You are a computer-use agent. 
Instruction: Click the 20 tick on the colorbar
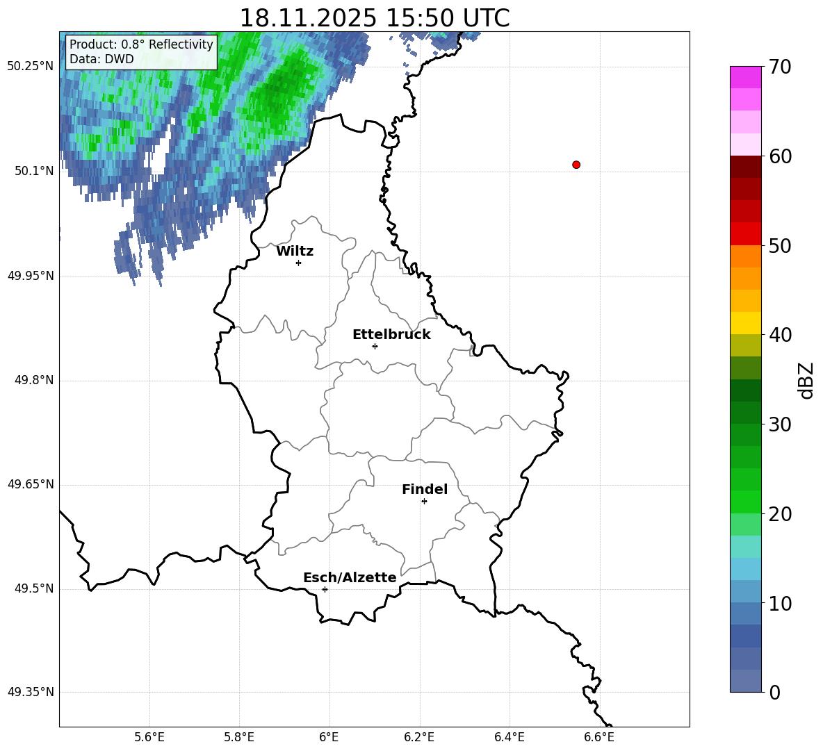779,514
